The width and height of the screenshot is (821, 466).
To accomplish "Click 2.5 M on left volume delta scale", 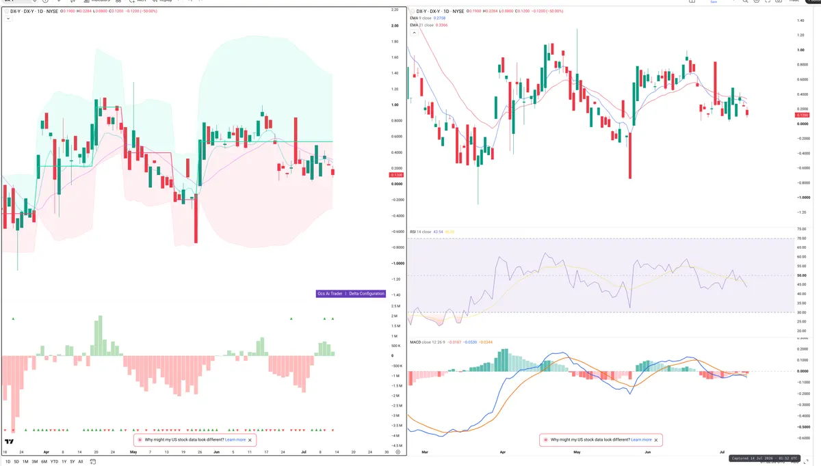I will [x=395, y=306].
